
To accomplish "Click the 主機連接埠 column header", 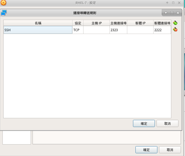I will (118, 23).
